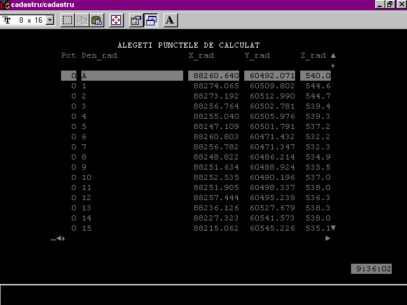This screenshot has height=305, width=407.
Task: Click the left scroll arrow below the table
Action: (59, 239)
